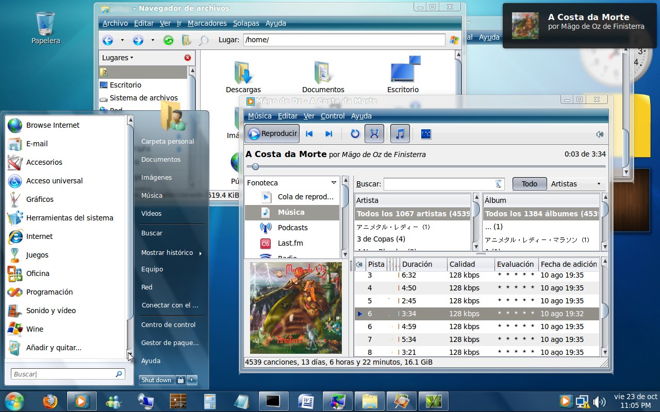Sort tracks by Fecha de adición header
The image size is (660, 412).
coord(569,264)
